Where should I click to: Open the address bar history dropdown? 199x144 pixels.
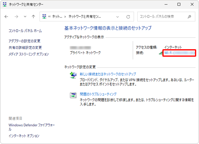[117, 17]
